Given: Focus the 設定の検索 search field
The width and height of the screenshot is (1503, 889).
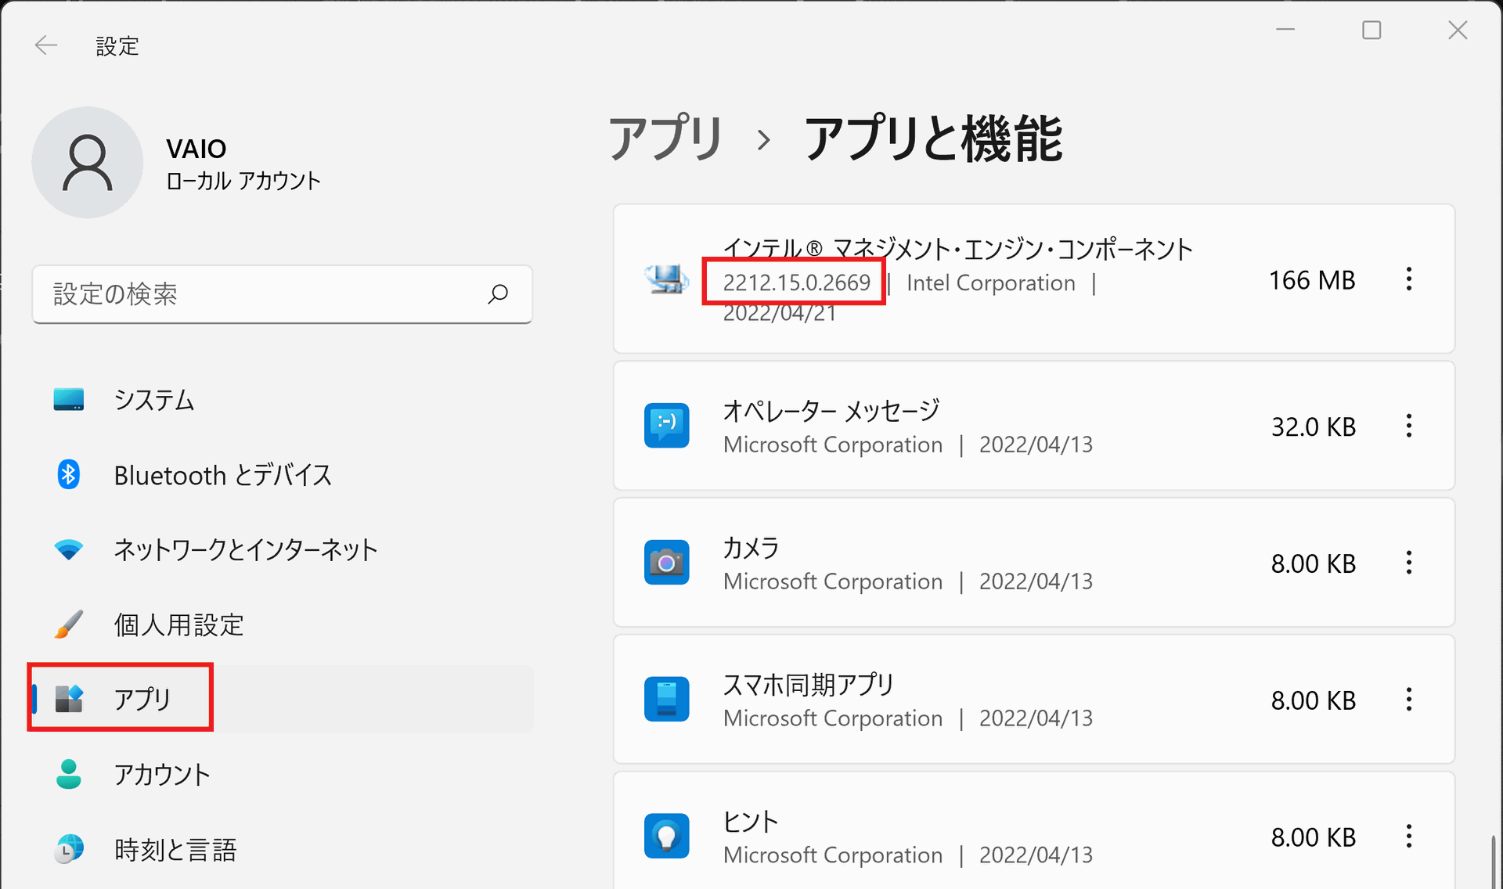Looking at the screenshot, I should [282, 294].
